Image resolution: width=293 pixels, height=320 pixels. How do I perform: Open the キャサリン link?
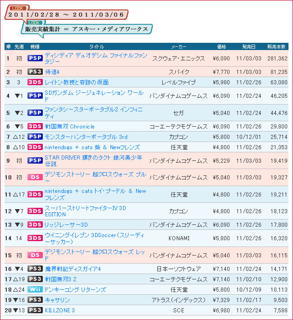coord(57,300)
